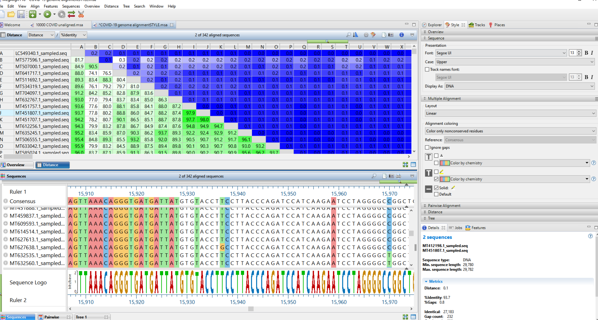Switch to Places tab
The width and height of the screenshot is (598, 320).
click(496, 25)
